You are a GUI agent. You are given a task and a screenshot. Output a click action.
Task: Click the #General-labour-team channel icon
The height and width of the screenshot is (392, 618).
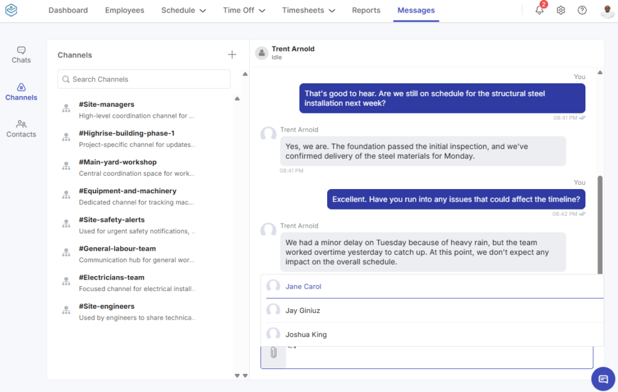(x=66, y=252)
